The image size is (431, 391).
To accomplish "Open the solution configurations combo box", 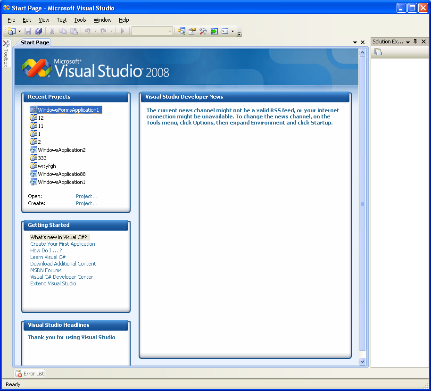I will click(152, 31).
